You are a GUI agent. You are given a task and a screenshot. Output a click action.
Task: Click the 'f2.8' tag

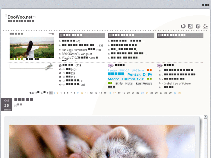(141, 79)
